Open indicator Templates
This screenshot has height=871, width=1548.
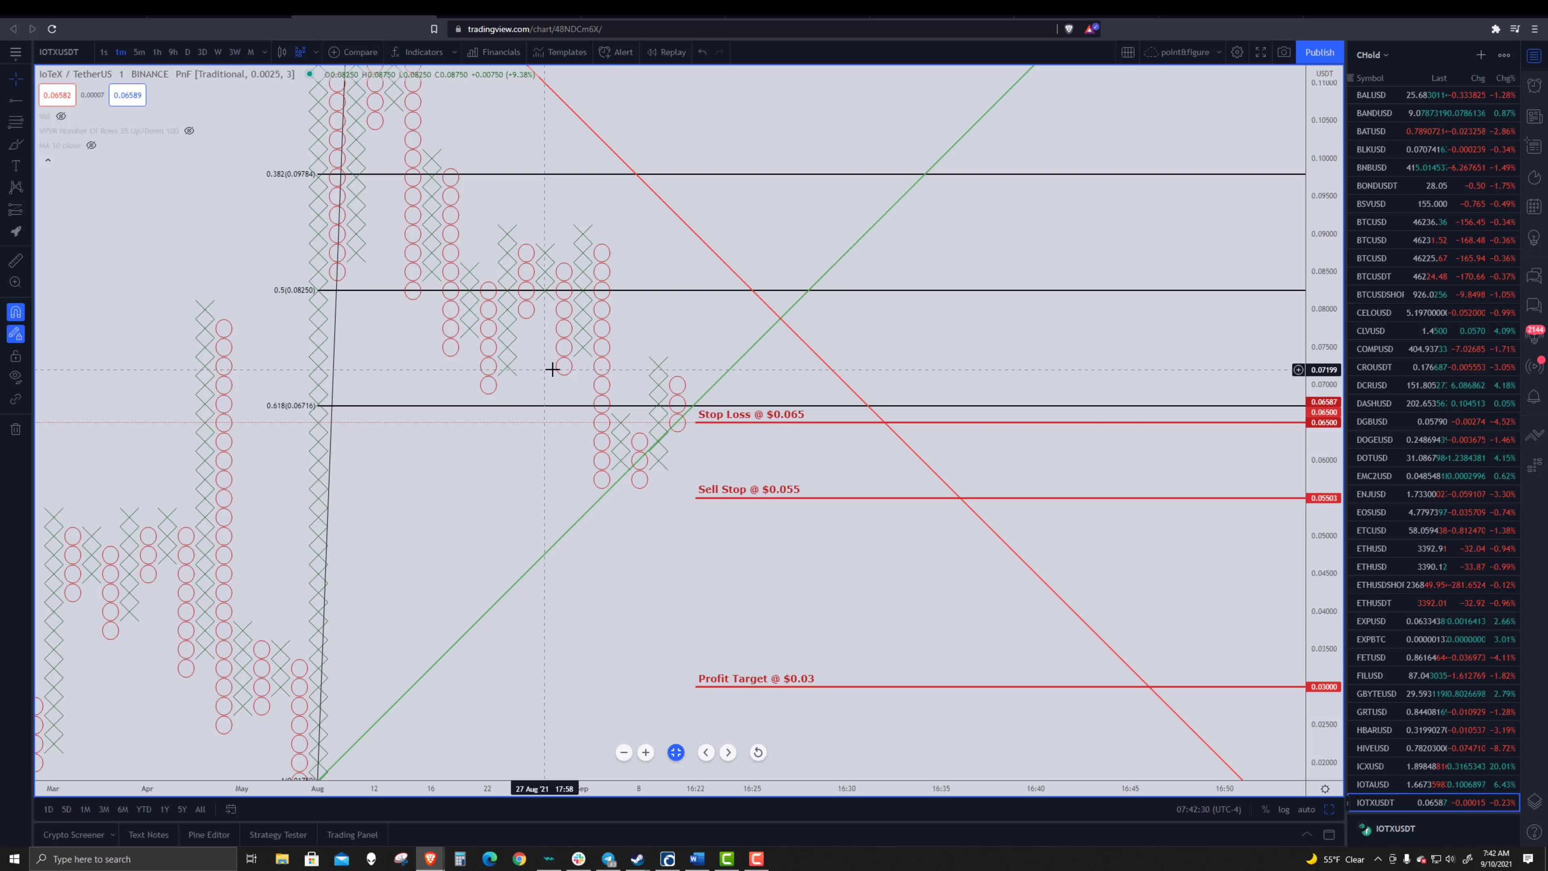(560, 52)
